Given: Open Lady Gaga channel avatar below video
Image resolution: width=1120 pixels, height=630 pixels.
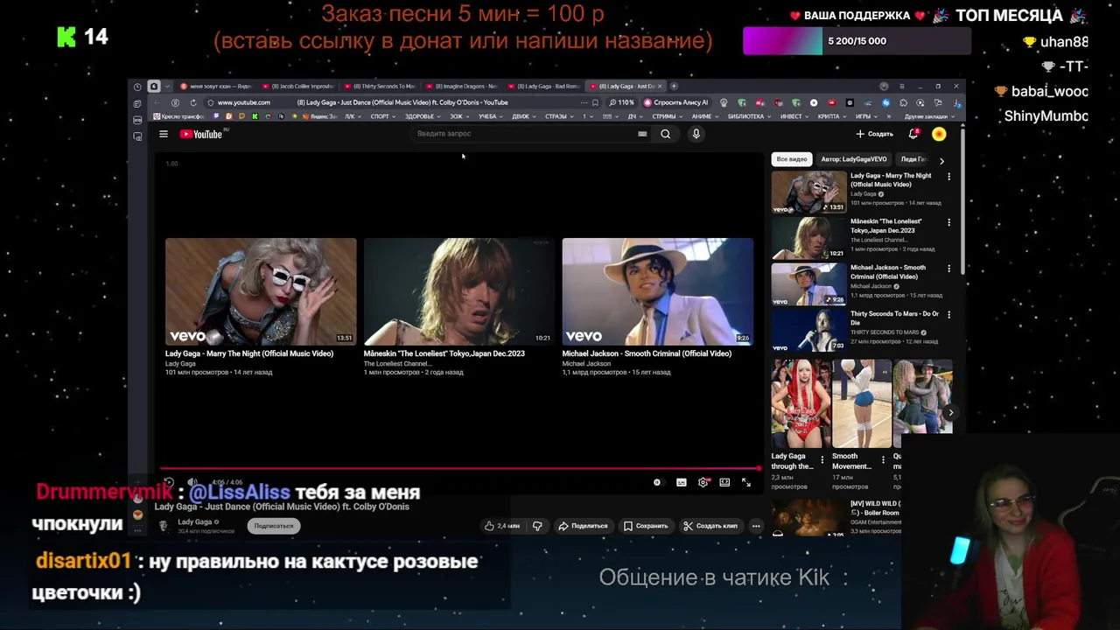Looking at the screenshot, I should 163,526.
